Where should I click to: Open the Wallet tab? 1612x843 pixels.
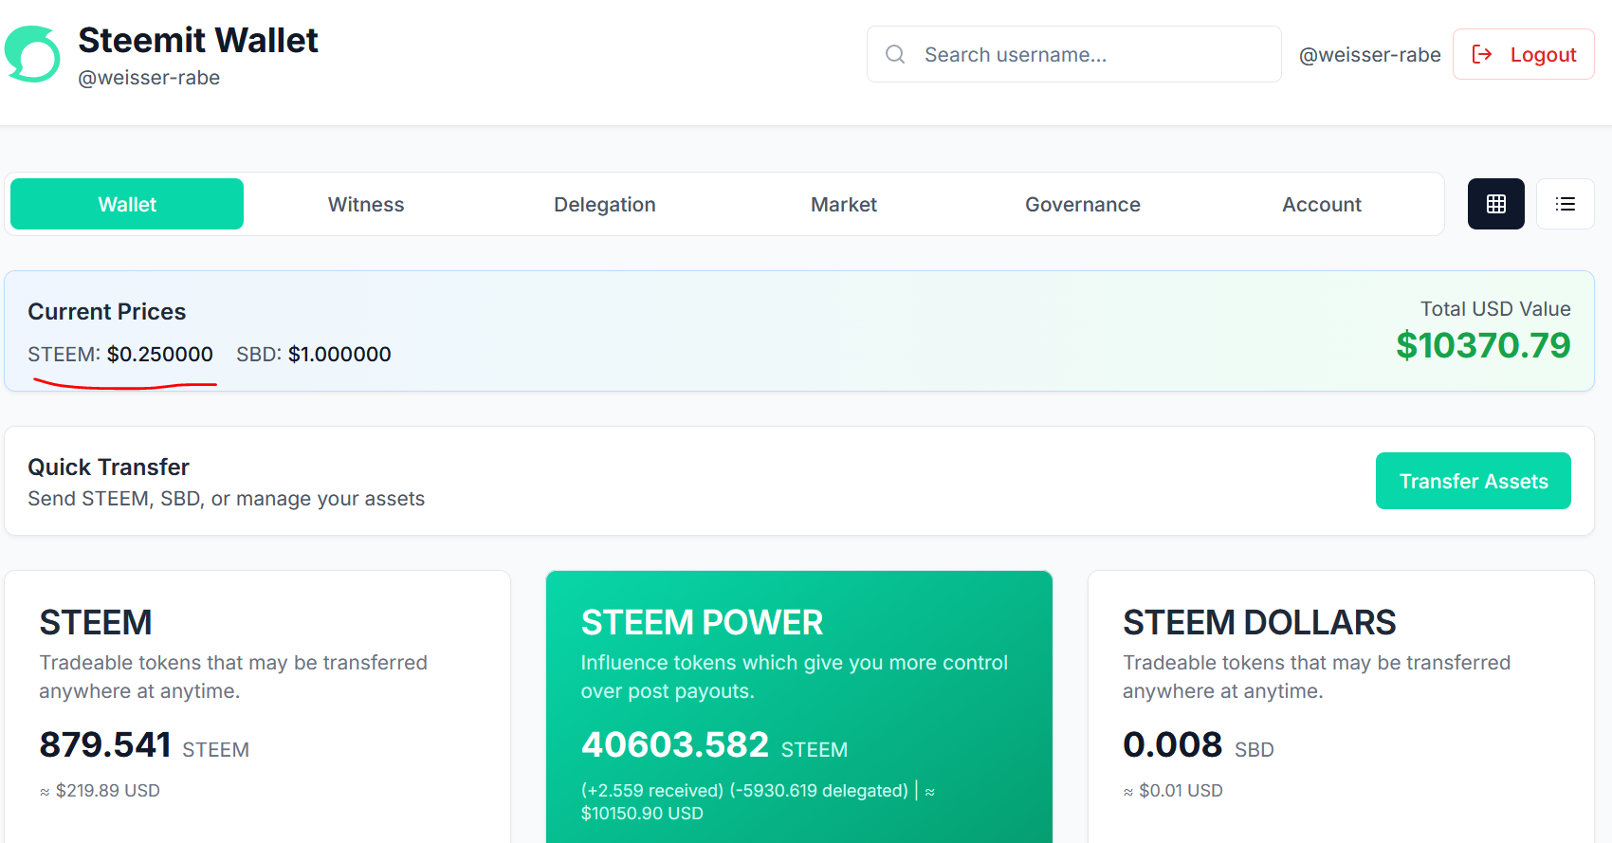[127, 204]
